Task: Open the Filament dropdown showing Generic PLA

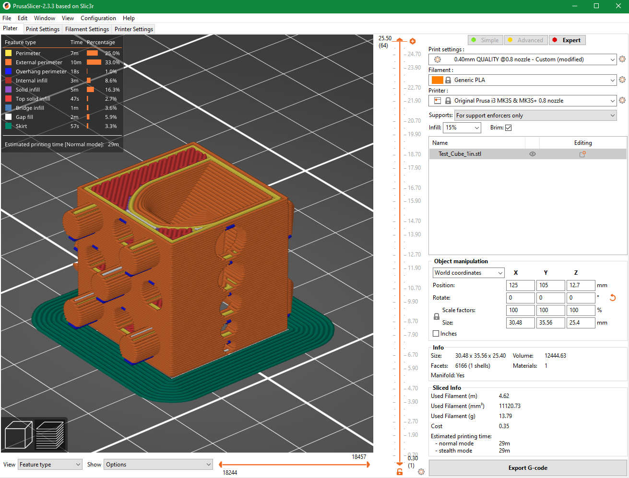Action: coord(522,80)
